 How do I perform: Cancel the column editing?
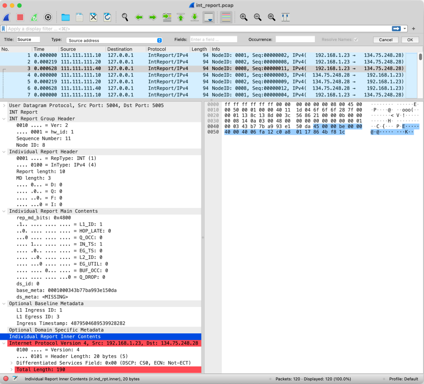click(385, 40)
